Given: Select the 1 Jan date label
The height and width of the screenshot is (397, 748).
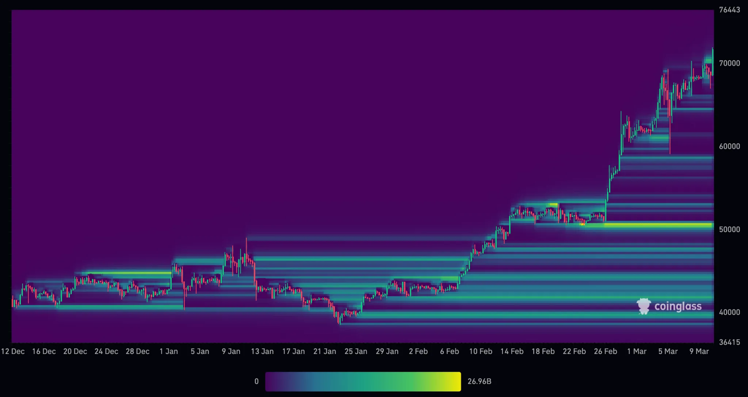Looking at the screenshot, I should (x=169, y=351).
